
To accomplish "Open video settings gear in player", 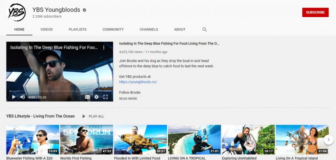I will (x=96, y=97).
